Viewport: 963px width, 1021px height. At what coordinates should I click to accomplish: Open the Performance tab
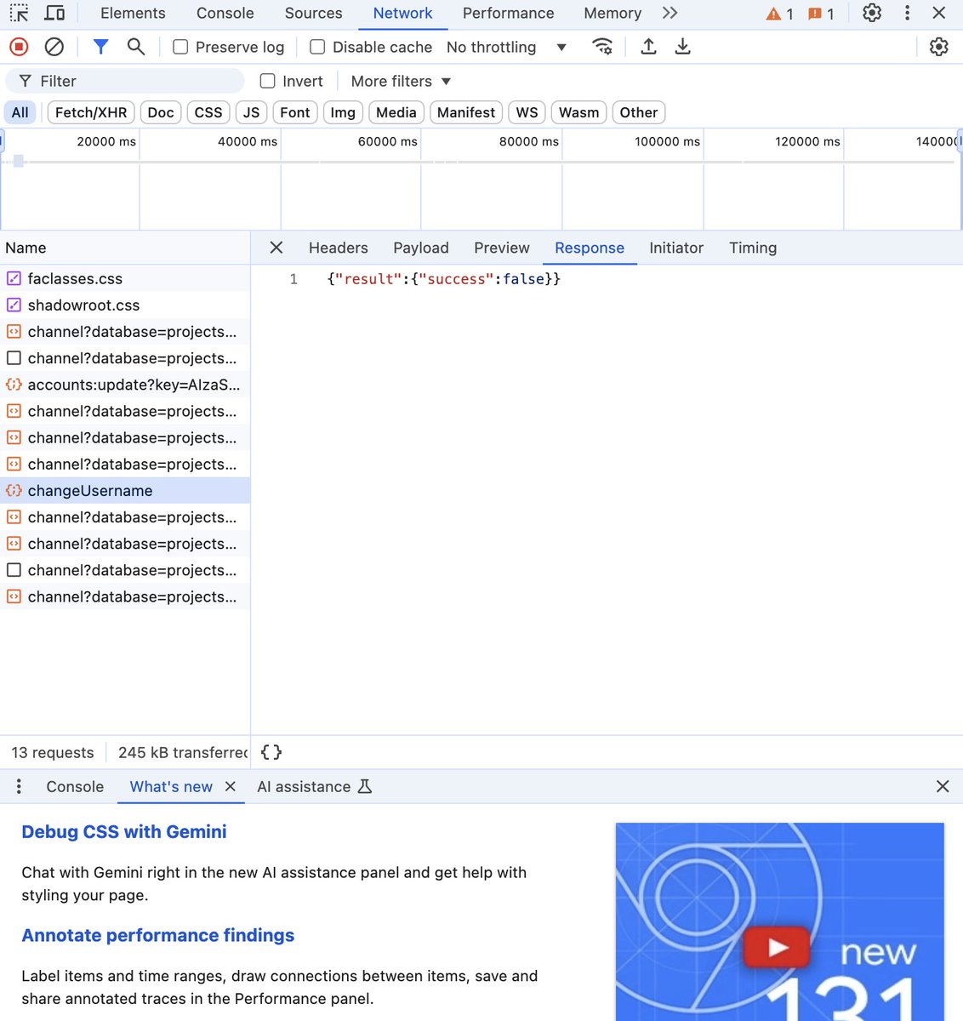click(509, 13)
